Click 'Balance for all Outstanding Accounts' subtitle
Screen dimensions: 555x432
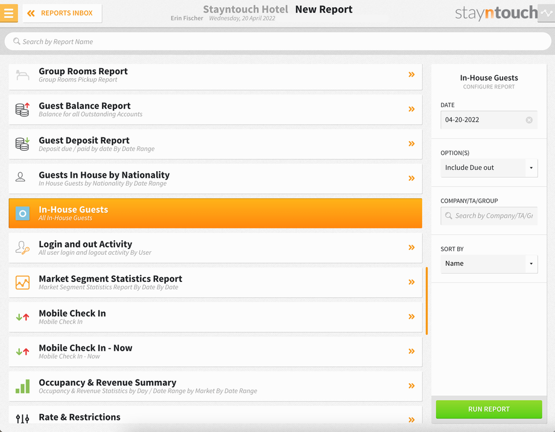pyautogui.click(x=90, y=114)
